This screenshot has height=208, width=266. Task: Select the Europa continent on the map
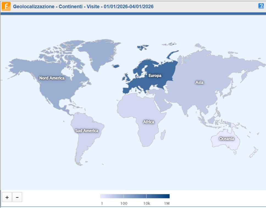155,75
